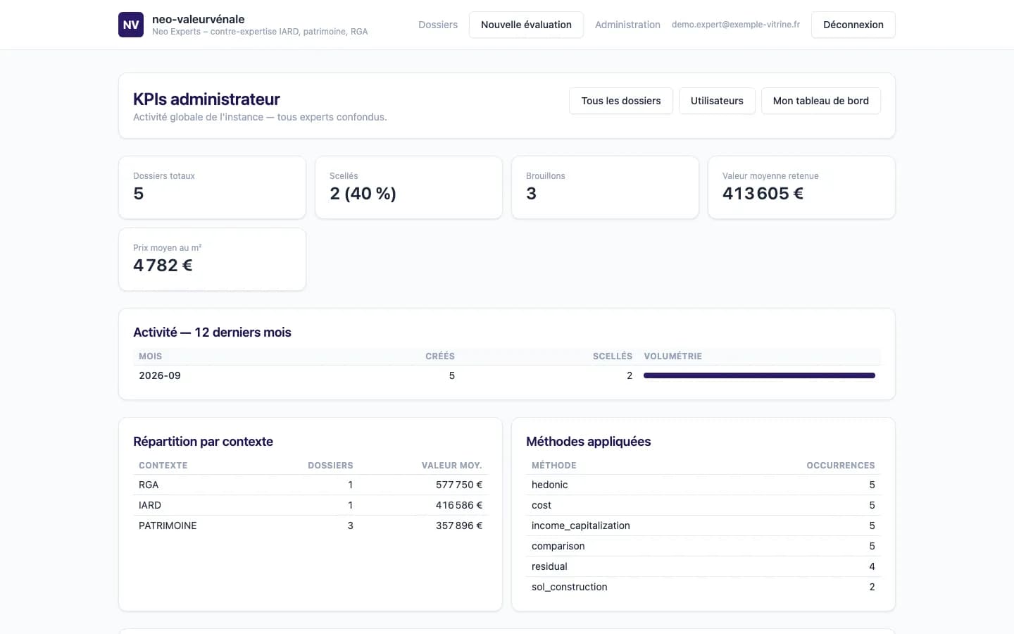Go to Mon tableau de bord
Viewport: 1014px width, 634px height.
(x=820, y=101)
